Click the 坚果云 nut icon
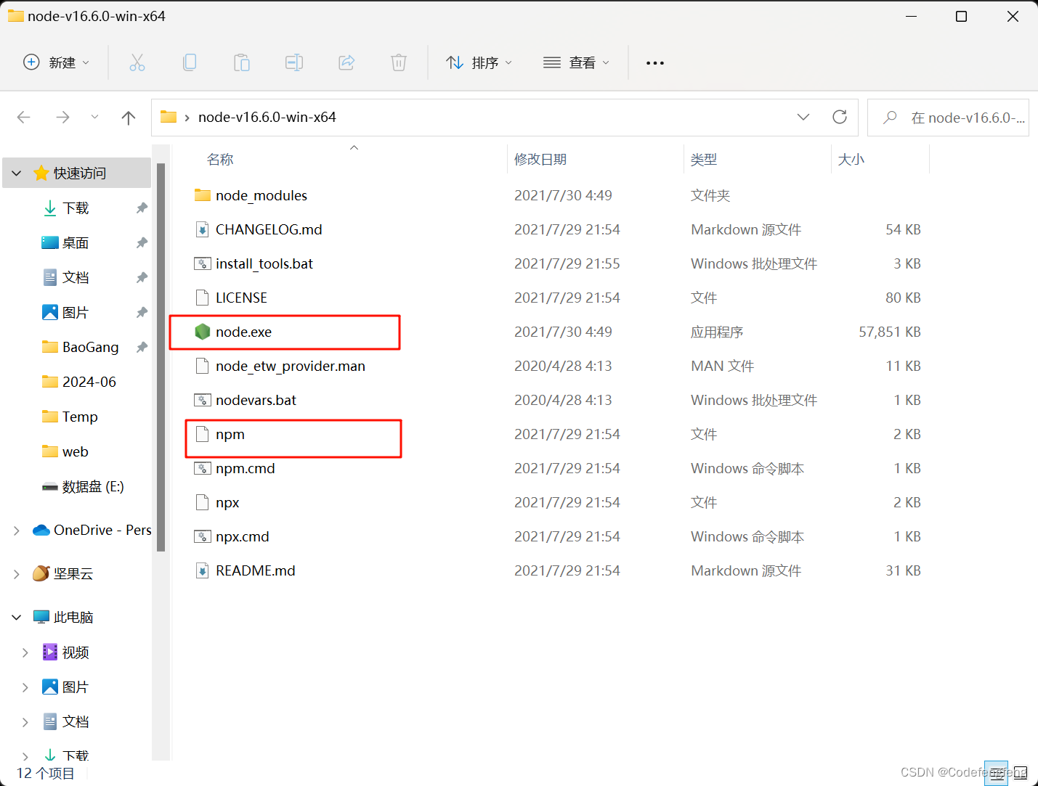This screenshot has width=1038, height=786. (x=41, y=573)
